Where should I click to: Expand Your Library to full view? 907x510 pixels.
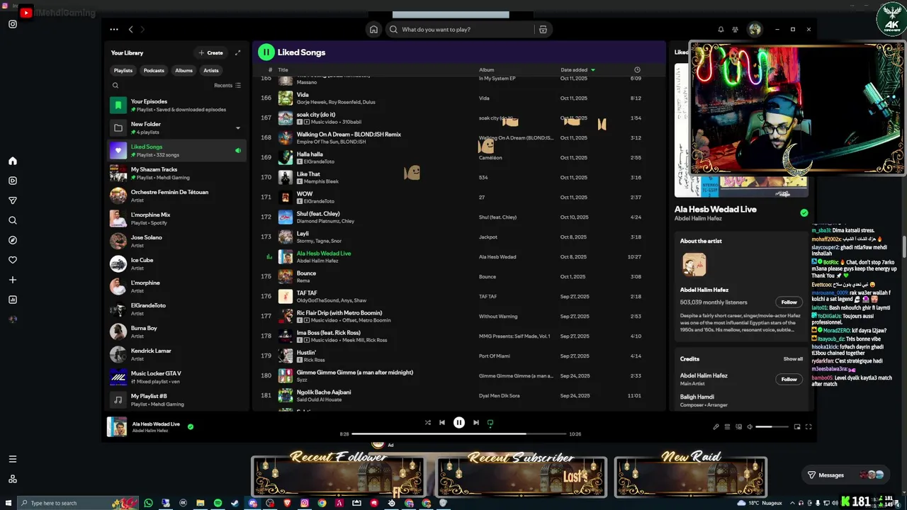pyautogui.click(x=237, y=52)
